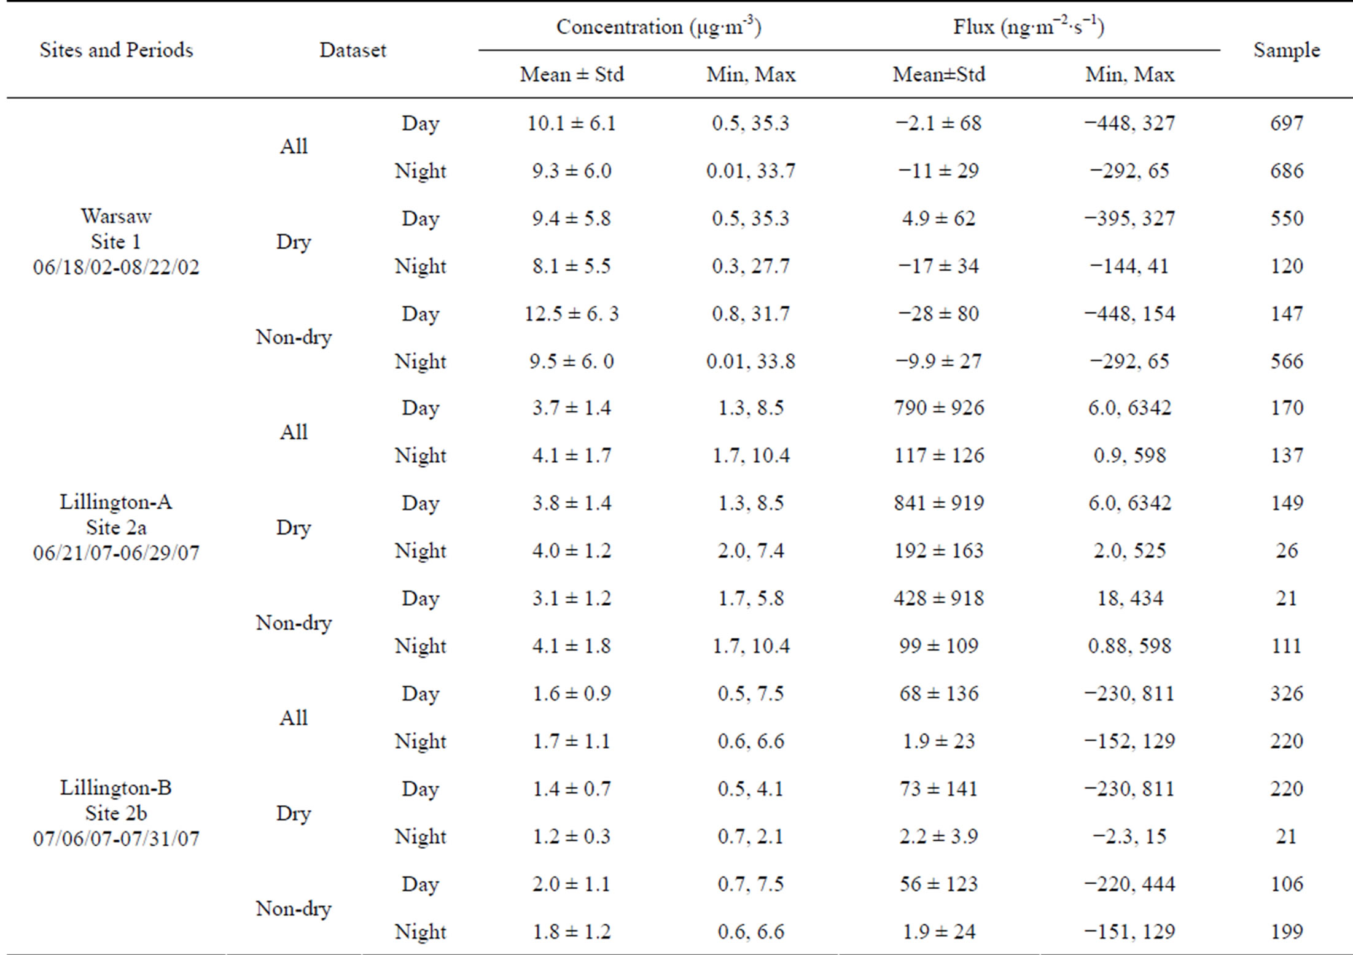The image size is (1353, 955).
Task: Select the Sample column header
Action: [x=1286, y=50]
